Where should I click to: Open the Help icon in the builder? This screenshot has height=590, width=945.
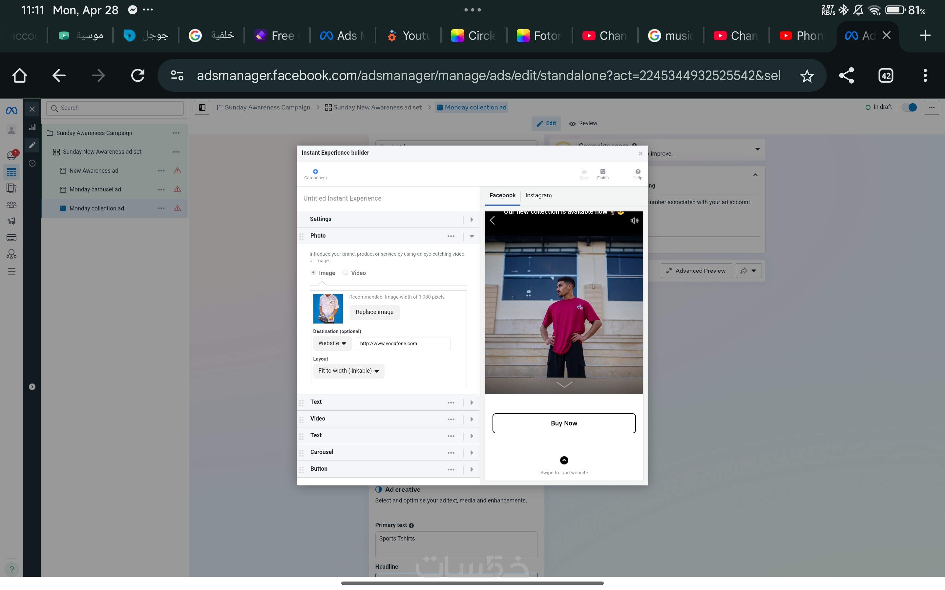tap(637, 172)
